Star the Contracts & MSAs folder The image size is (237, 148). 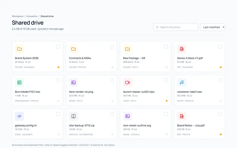[x=113, y=67]
